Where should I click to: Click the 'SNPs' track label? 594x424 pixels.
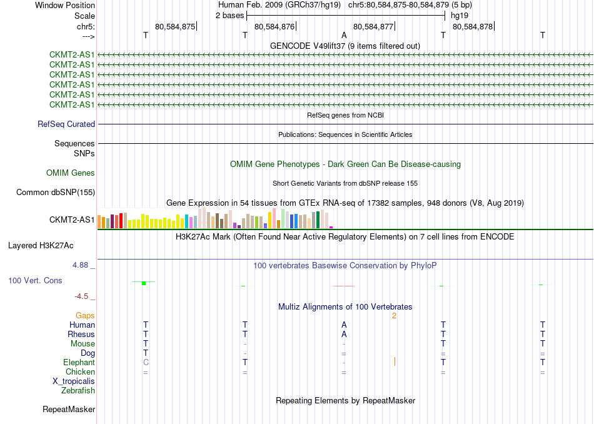pyautogui.click(x=84, y=153)
